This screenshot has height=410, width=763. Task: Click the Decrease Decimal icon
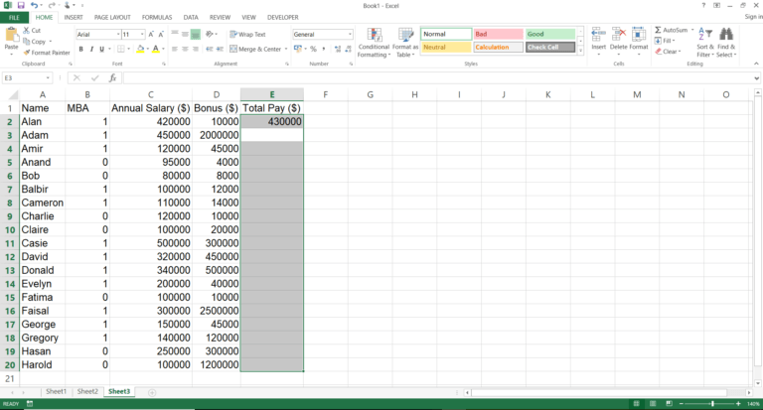(x=348, y=49)
